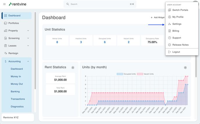The height and width of the screenshot is (124, 200).
Task: Click the Rentsign sidebar icon
Action: [6, 53]
